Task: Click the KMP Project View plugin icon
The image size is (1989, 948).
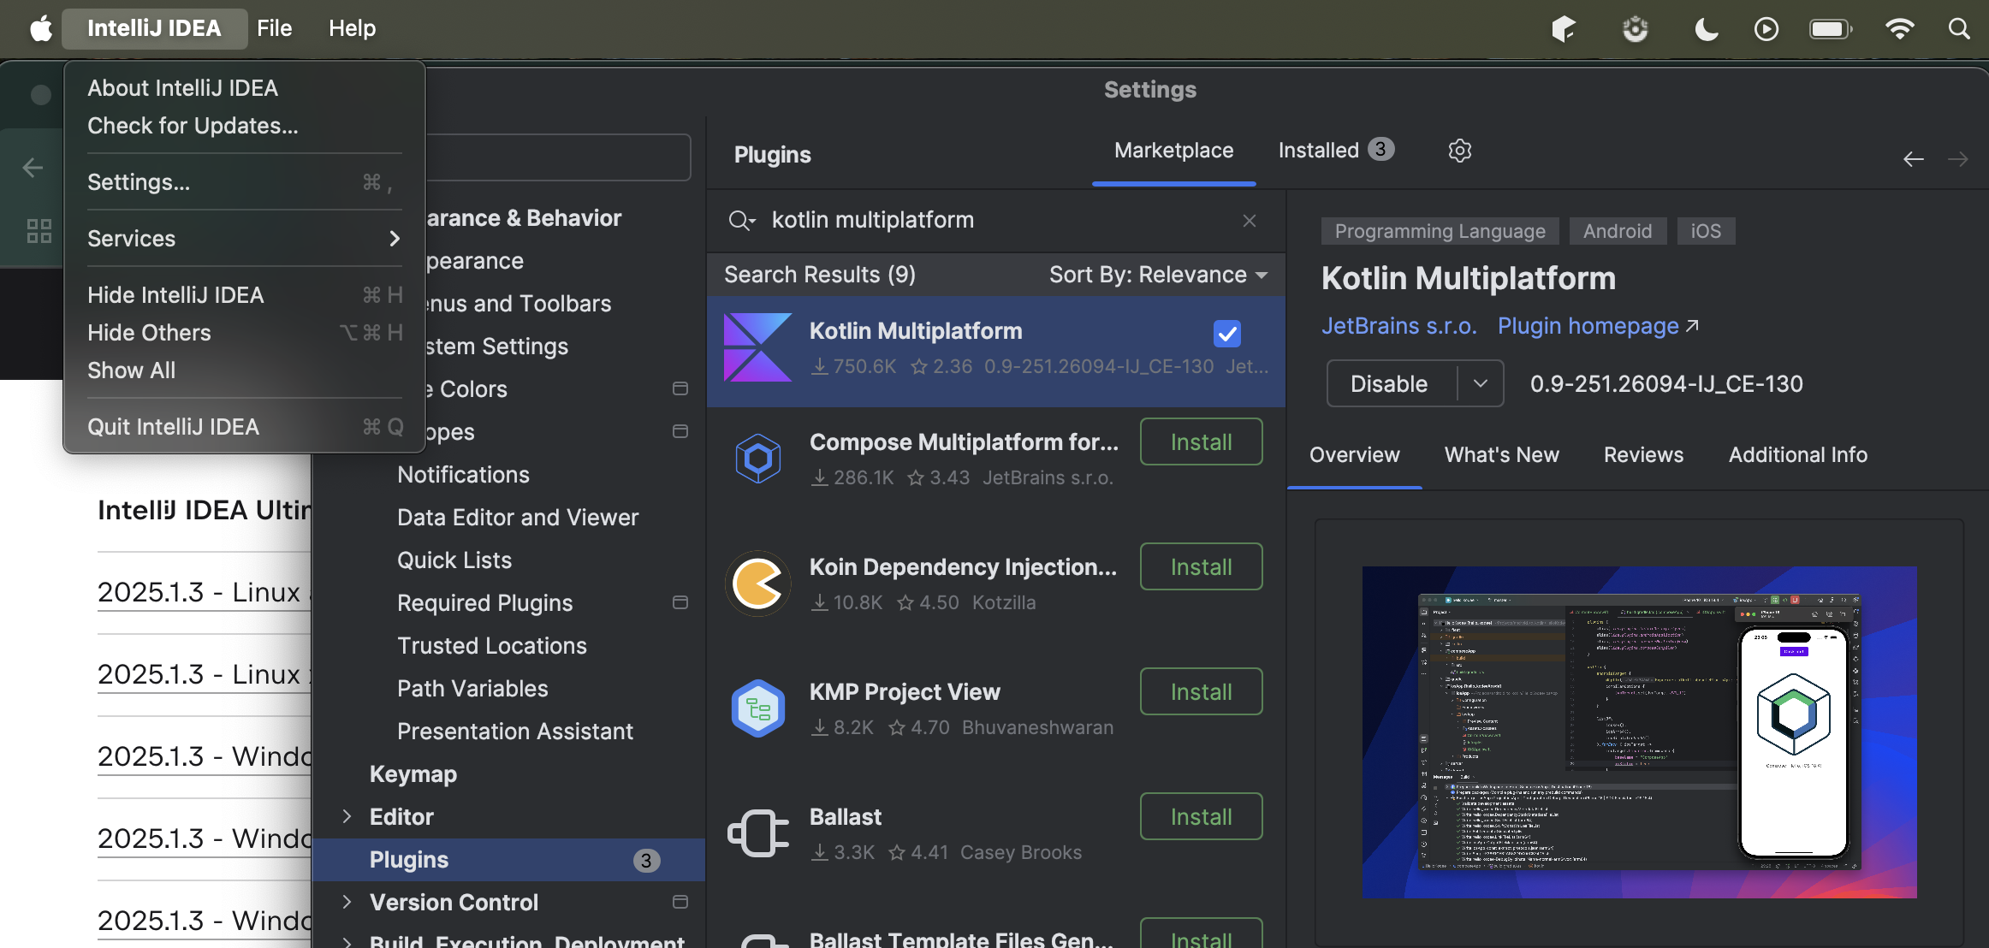Action: point(757,708)
